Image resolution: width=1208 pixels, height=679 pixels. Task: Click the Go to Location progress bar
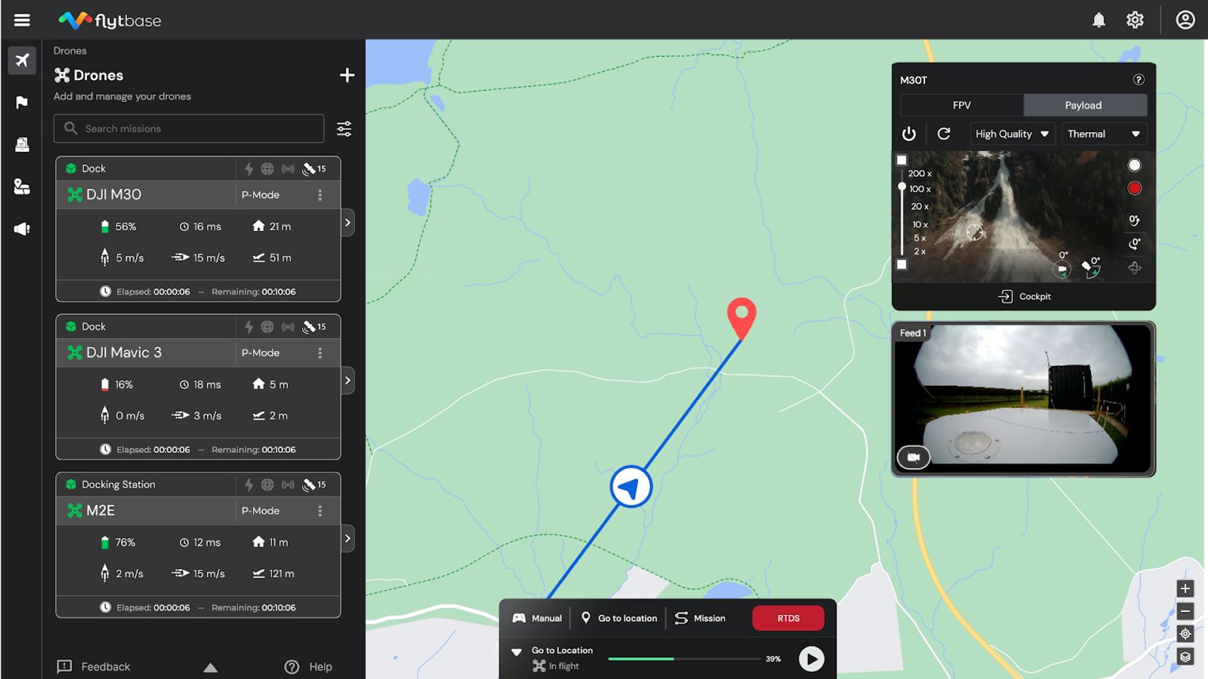coord(684,659)
